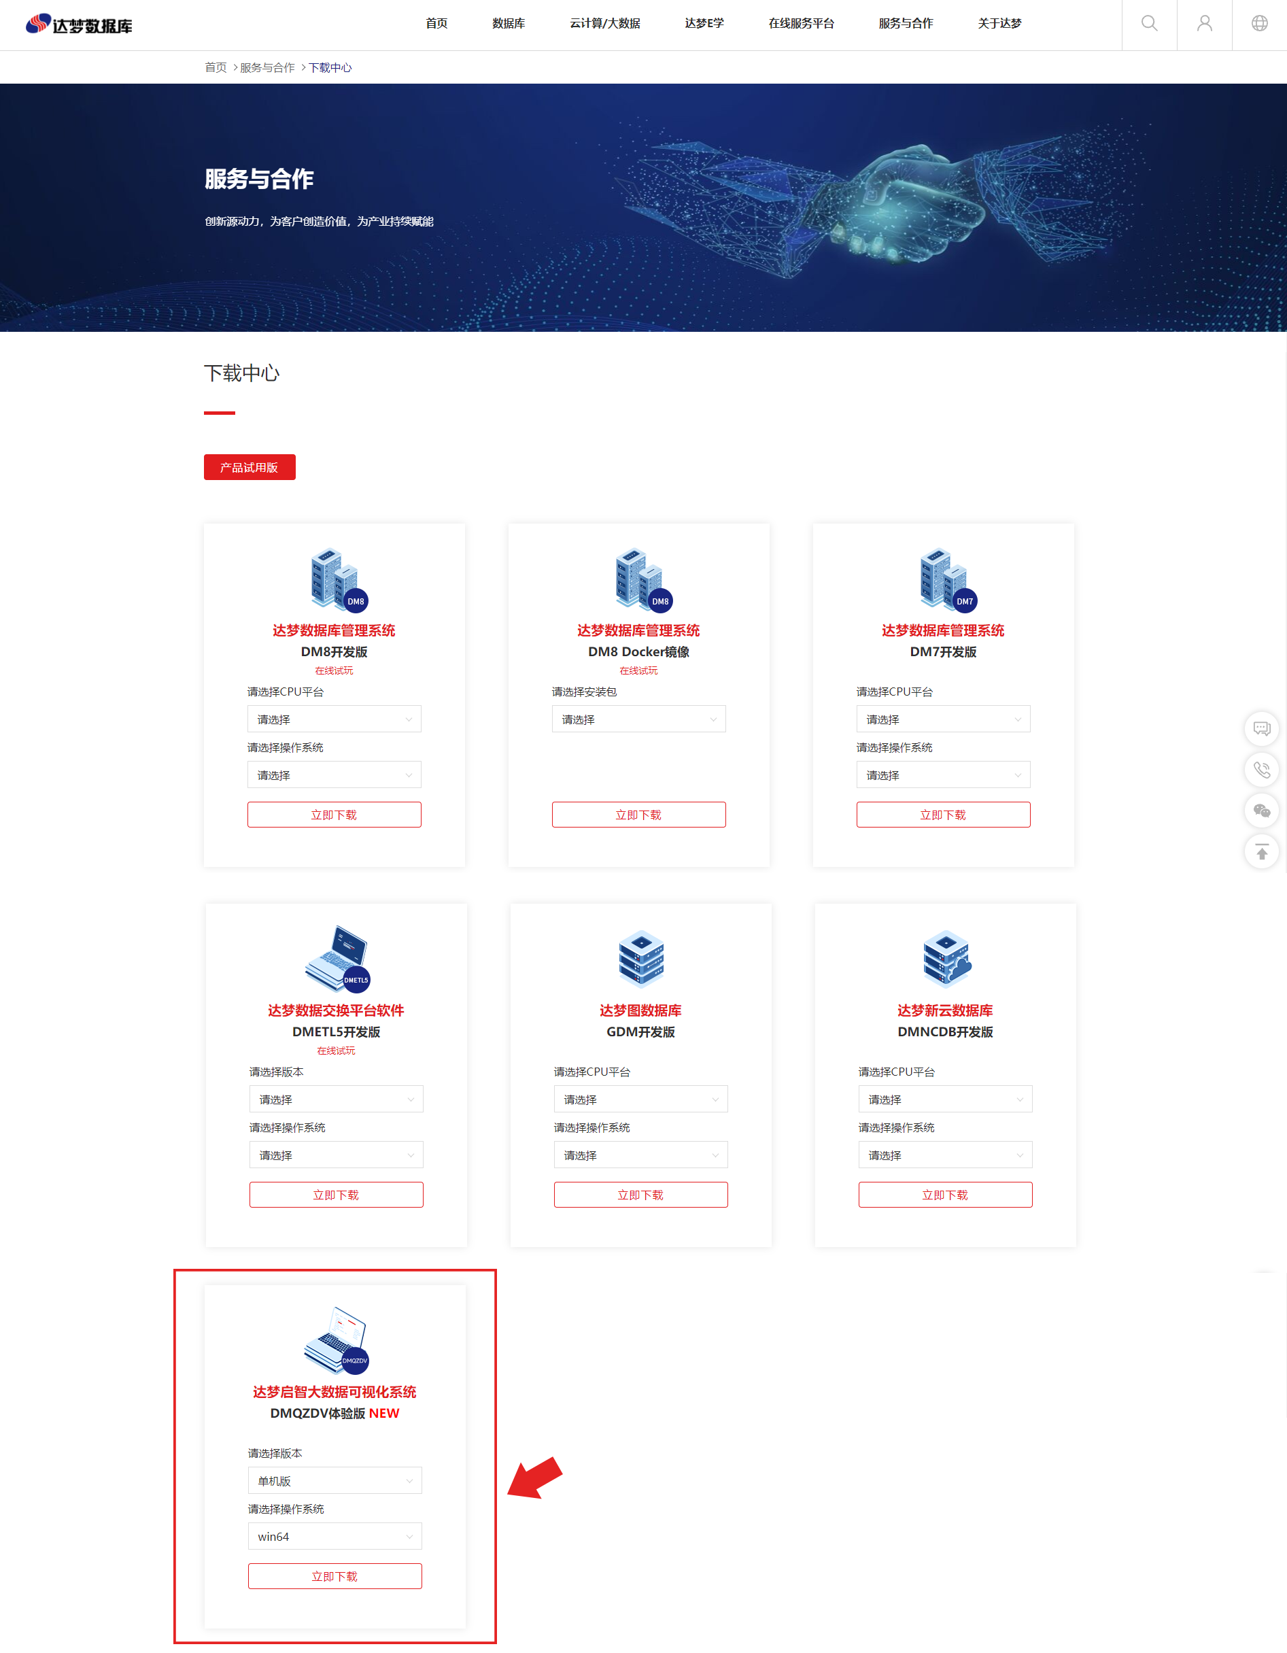The image size is (1287, 1653).
Task: Open the win64 operating system dropdown
Action: (x=334, y=1537)
